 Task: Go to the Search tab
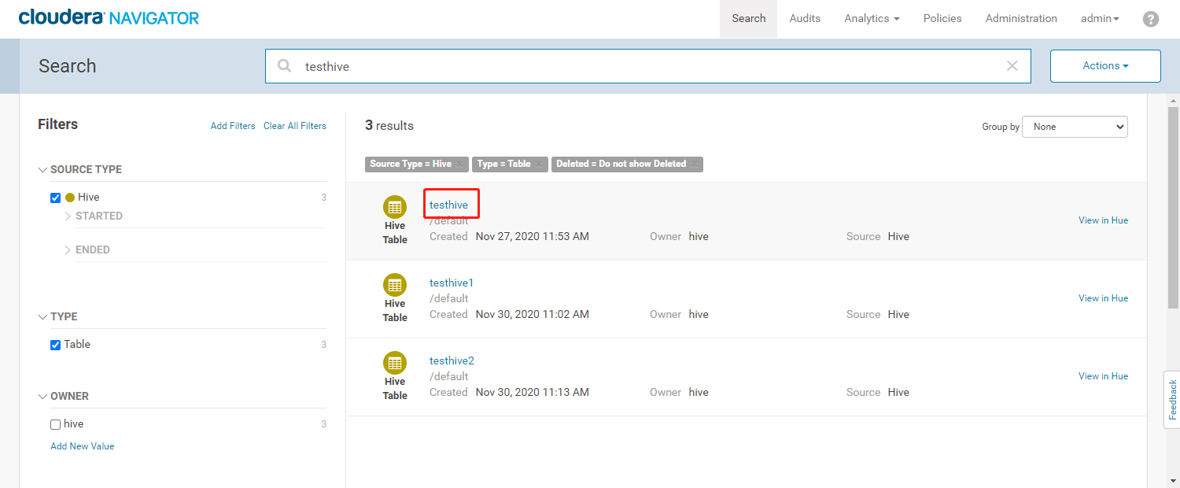point(748,18)
